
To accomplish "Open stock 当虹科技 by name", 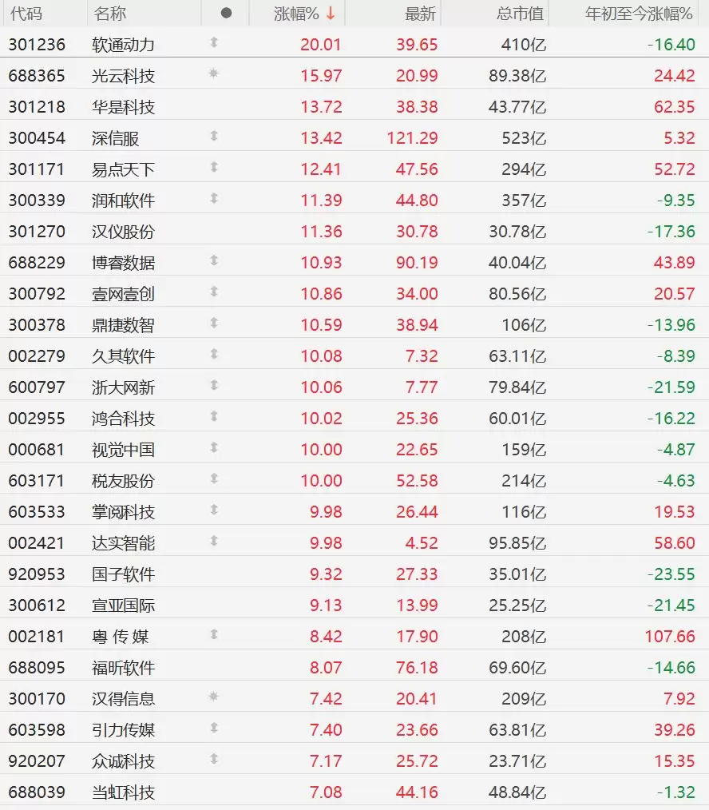I will tap(123, 792).
